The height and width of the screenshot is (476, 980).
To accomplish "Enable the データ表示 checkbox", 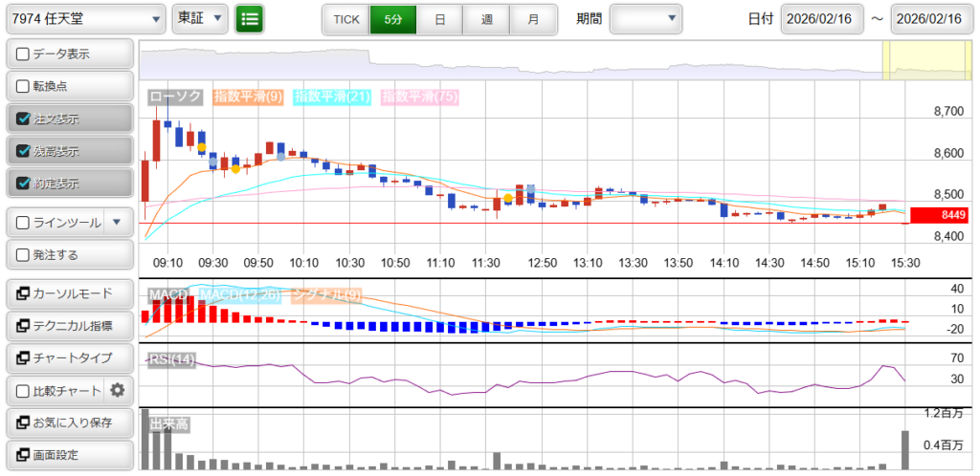I will pyautogui.click(x=23, y=54).
